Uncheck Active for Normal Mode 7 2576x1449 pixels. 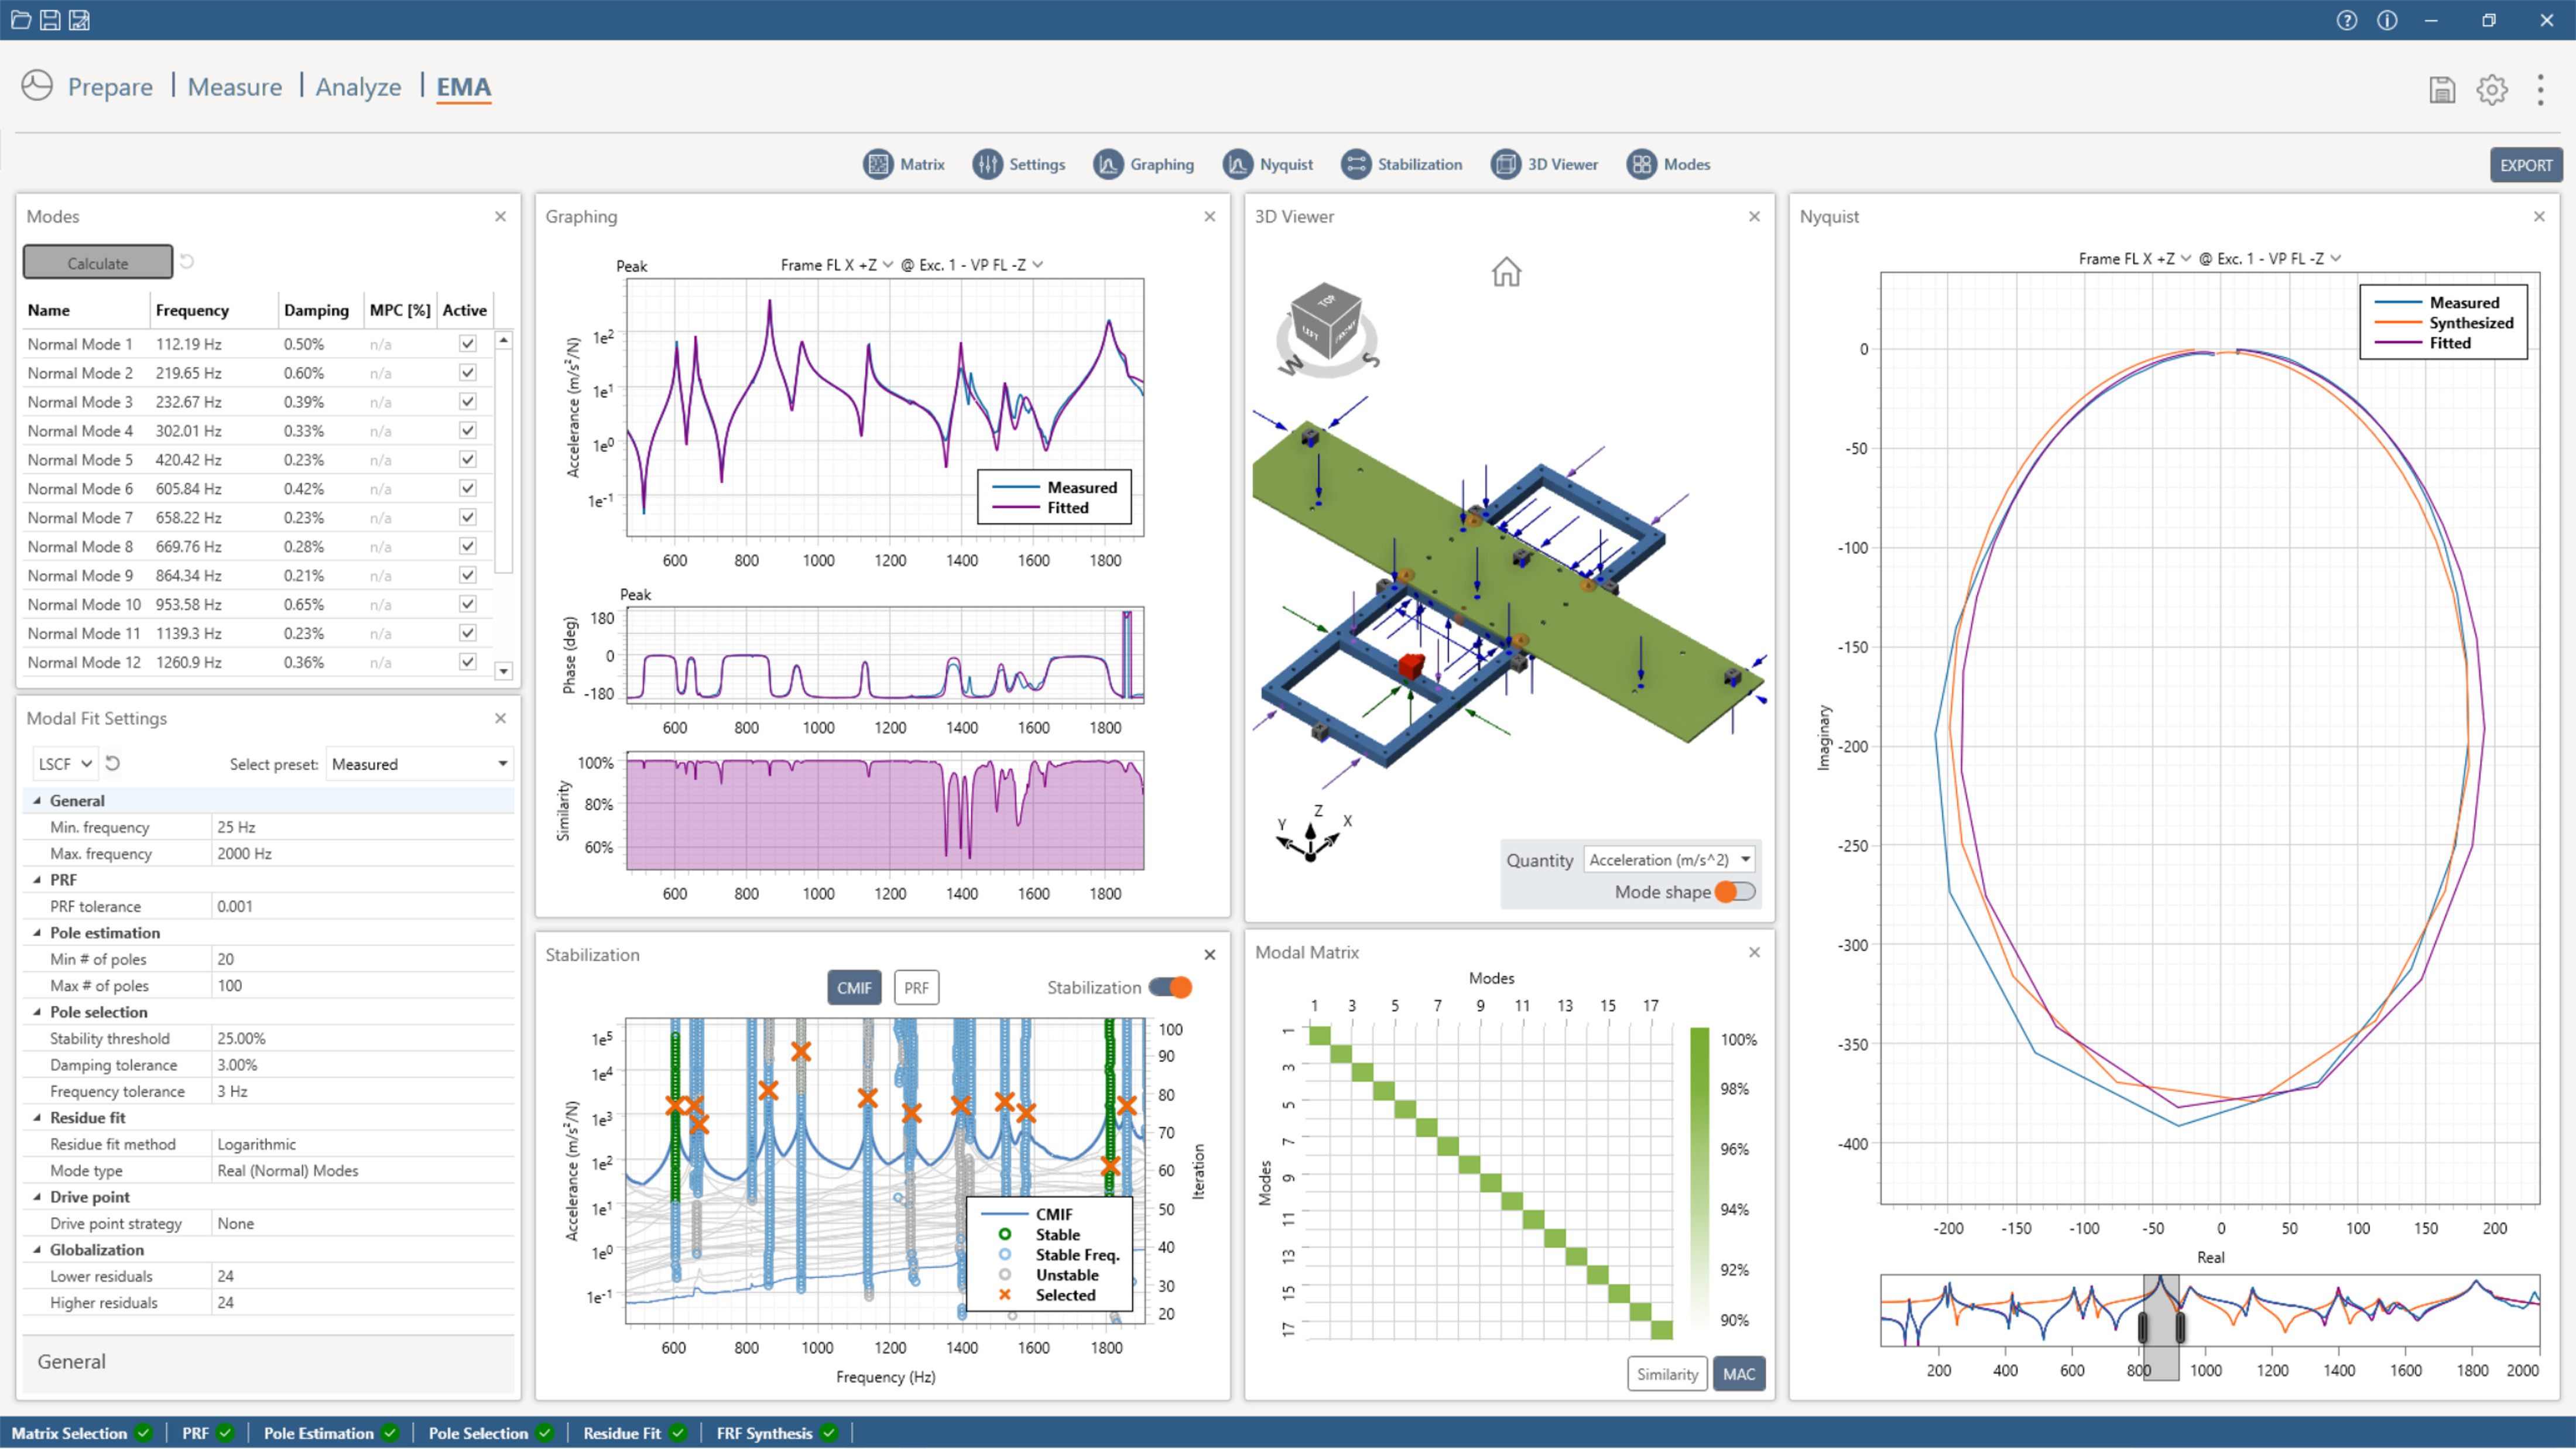coord(467,517)
